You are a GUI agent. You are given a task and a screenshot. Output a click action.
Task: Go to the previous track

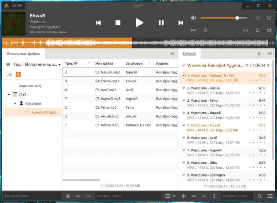[98, 22]
